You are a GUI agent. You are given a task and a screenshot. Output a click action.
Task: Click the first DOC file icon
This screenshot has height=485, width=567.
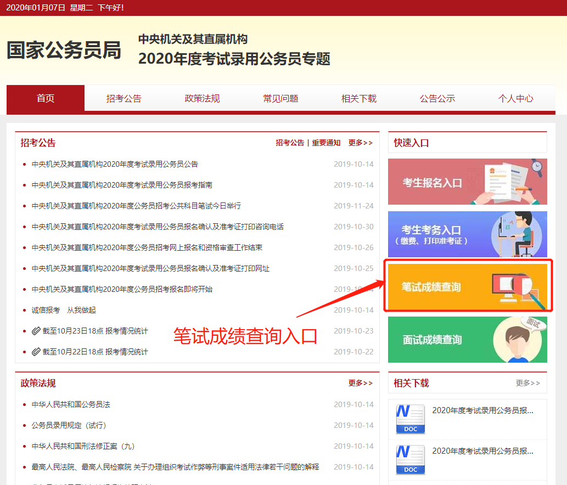411,419
